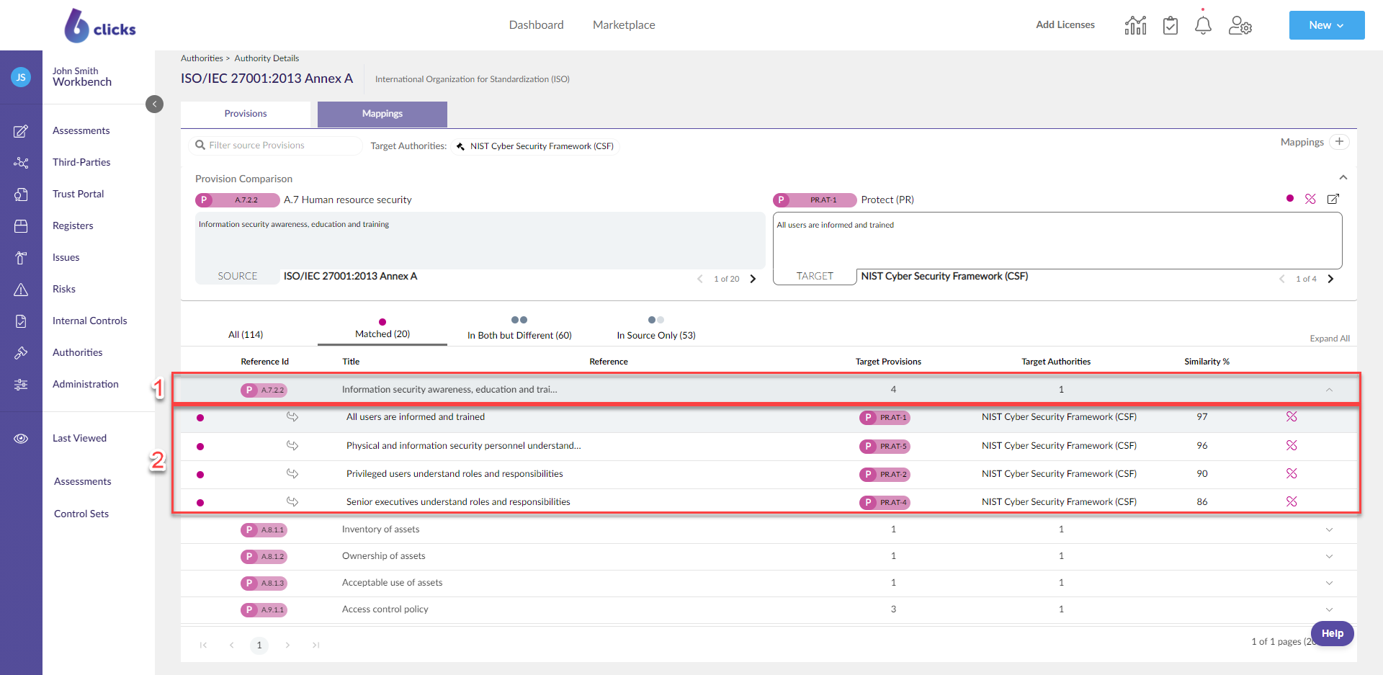This screenshot has width=1383, height=675.
Task: Collapse the Provision Comparison panel
Action: [1343, 177]
